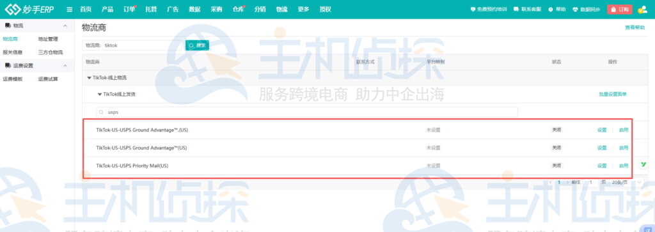
Task: Open 查看帮助 link
Action: click(x=635, y=27)
